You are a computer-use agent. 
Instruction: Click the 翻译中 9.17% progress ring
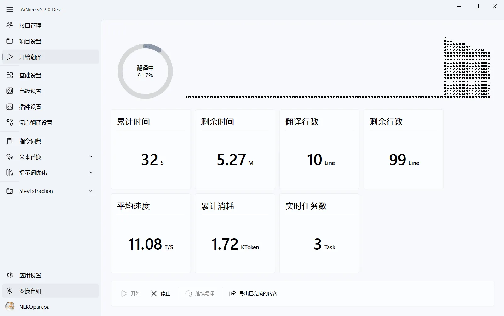(145, 71)
